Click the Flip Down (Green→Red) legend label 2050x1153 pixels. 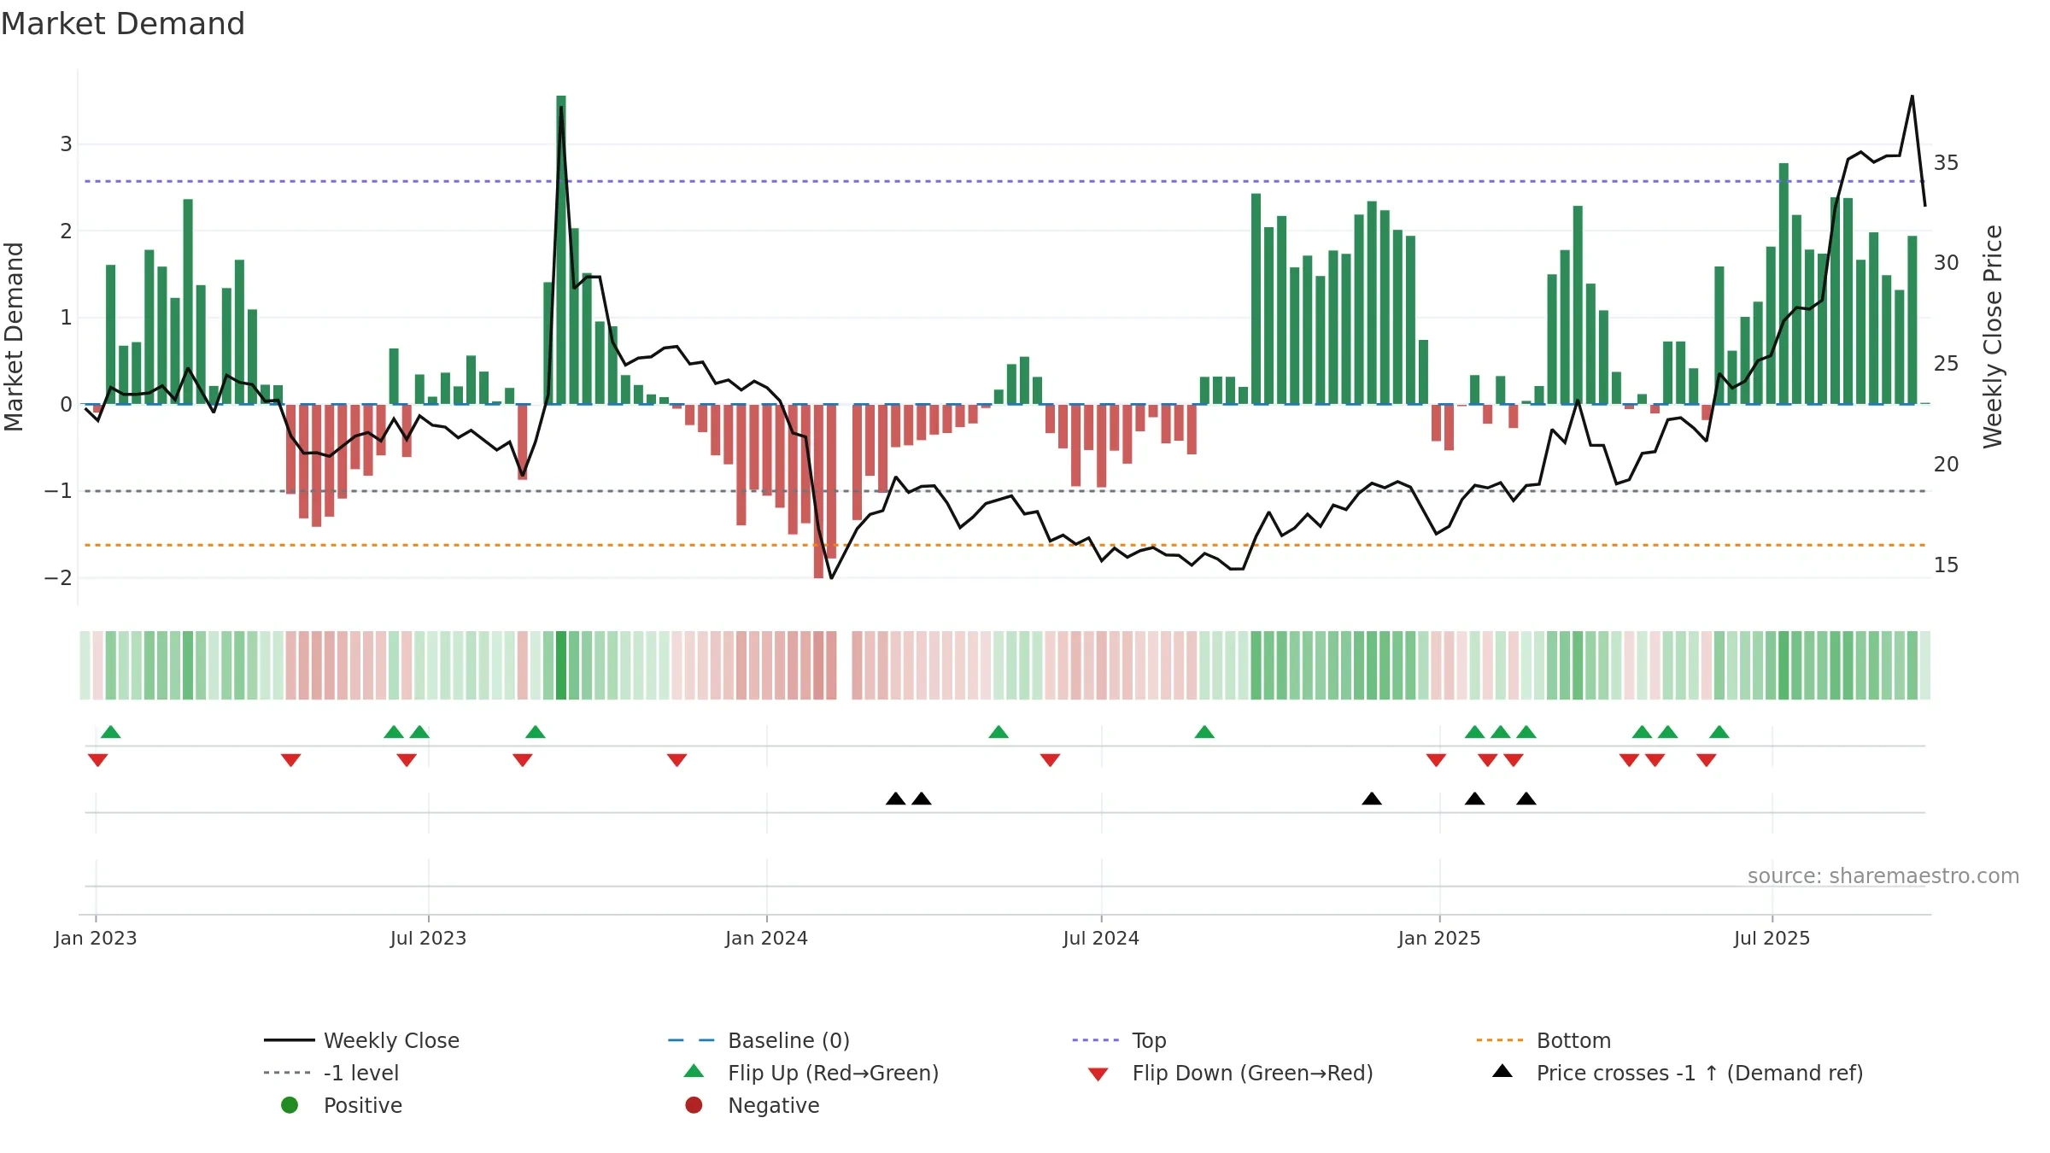click(1252, 1073)
